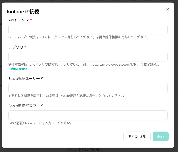
Task: Click the アプリID description with sample URL
Action: point(83,64)
